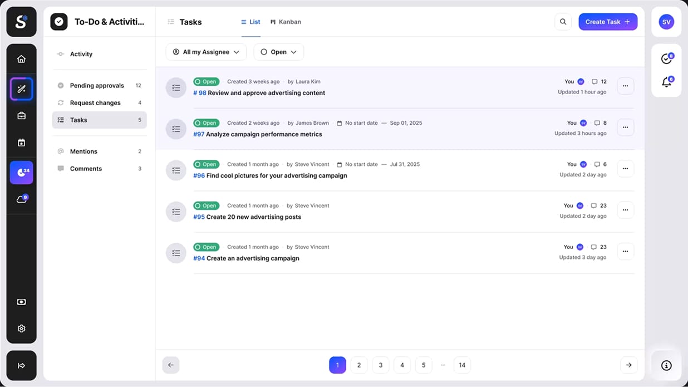The width and height of the screenshot is (688, 387).
Task: Go to page 14 in pagination
Action: [x=462, y=365]
